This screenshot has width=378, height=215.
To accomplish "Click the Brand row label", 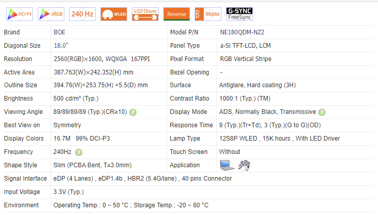I will point(12,32).
